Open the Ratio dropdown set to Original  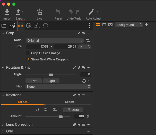click(x=55, y=40)
